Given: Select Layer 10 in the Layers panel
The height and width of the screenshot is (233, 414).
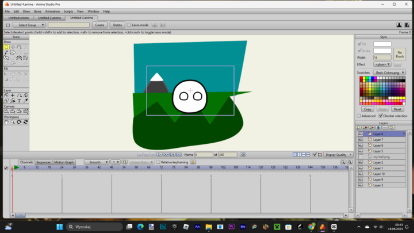Looking at the screenshot, I should [378, 174].
